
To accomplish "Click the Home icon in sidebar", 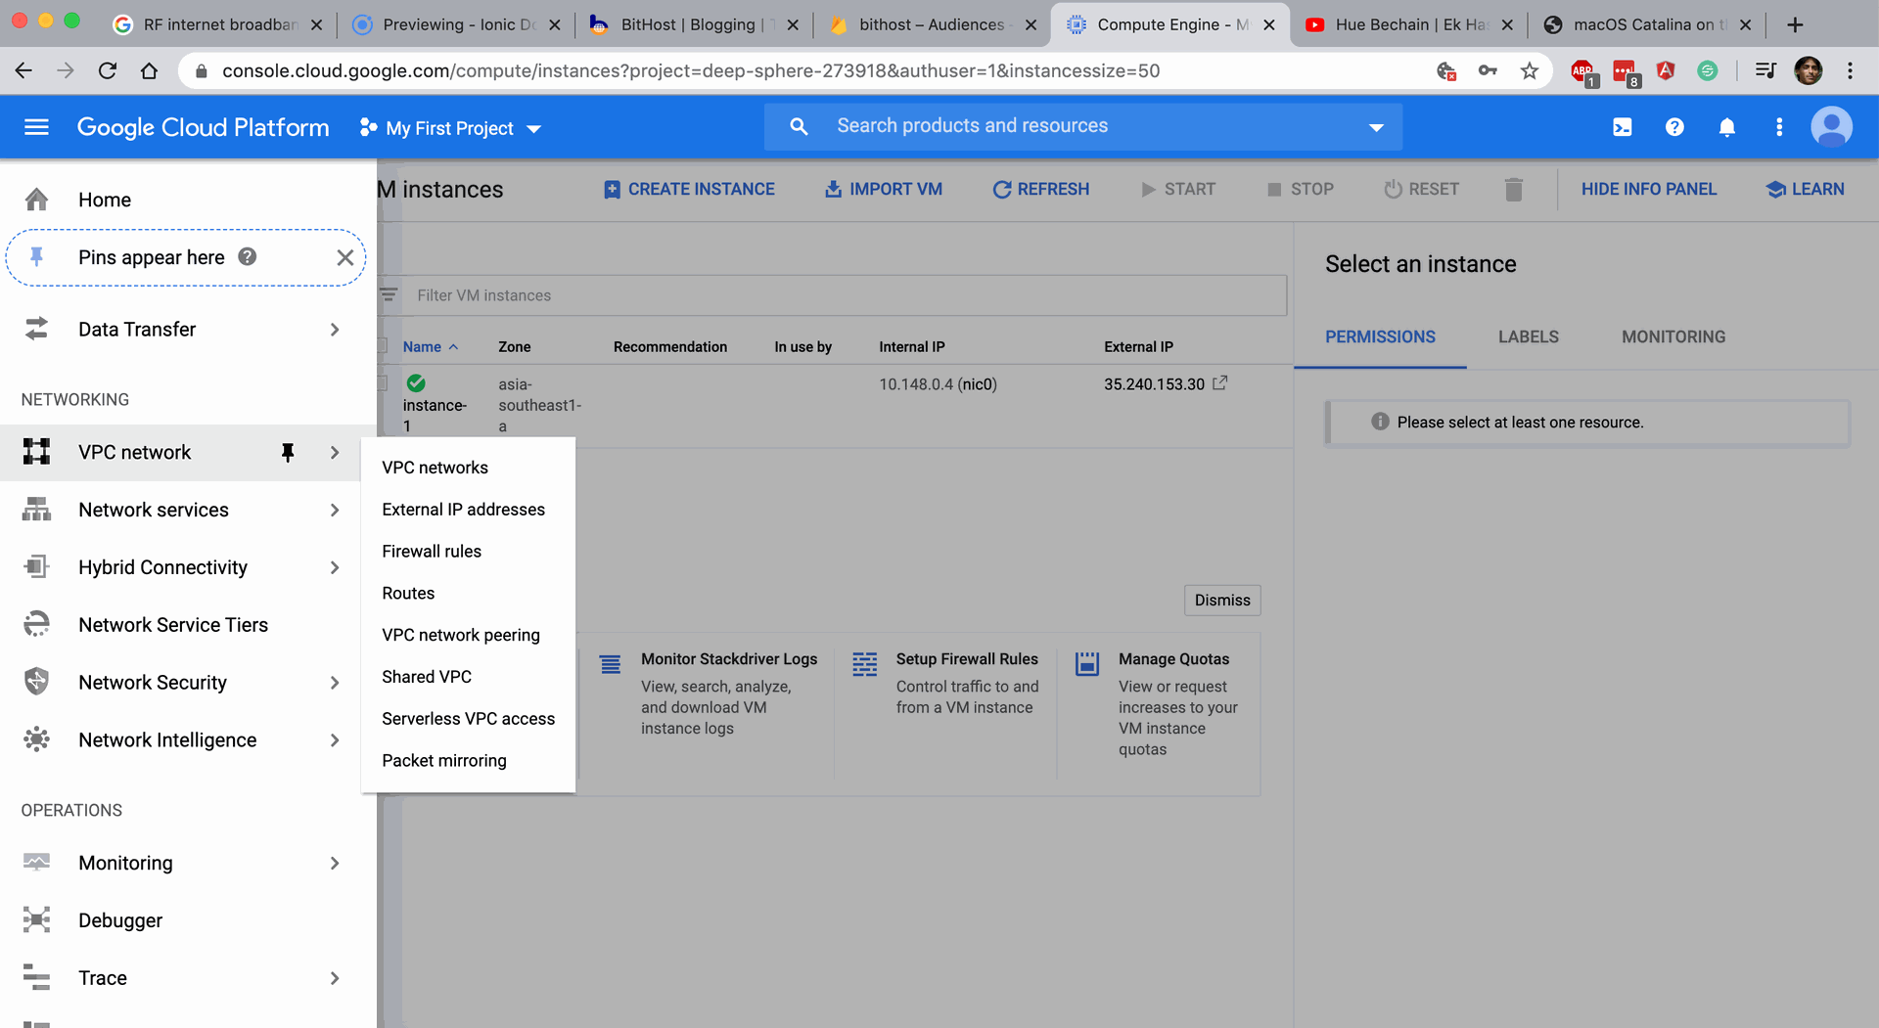I will click(x=36, y=200).
